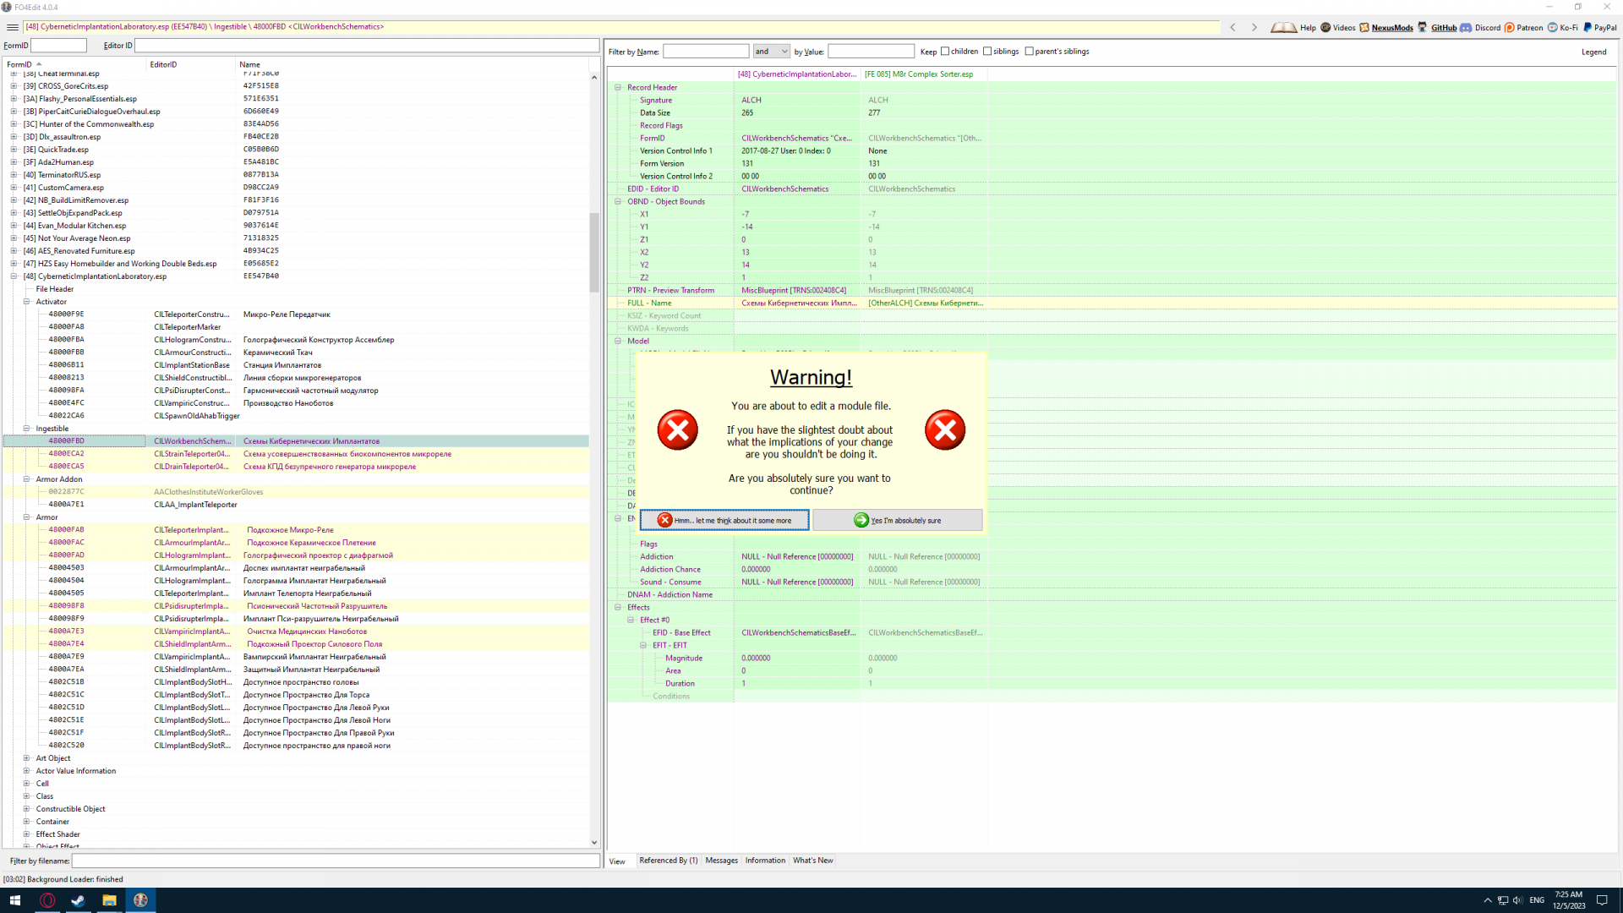Collapse the Ingestible tree group
Screen dimensions: 1623x913
(26, 429)
